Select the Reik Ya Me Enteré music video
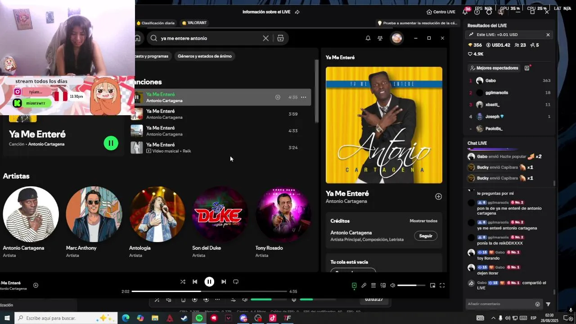Viewport: 576px width, 324px height. point(220,148)
